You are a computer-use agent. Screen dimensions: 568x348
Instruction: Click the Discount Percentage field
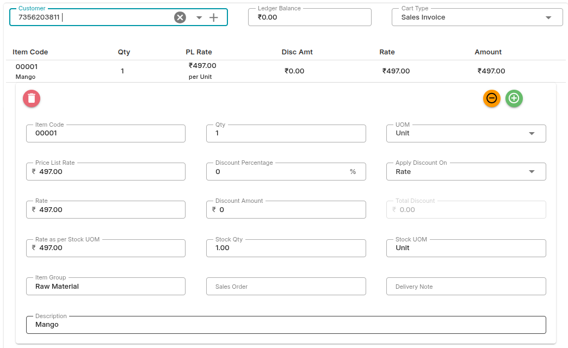286,172
